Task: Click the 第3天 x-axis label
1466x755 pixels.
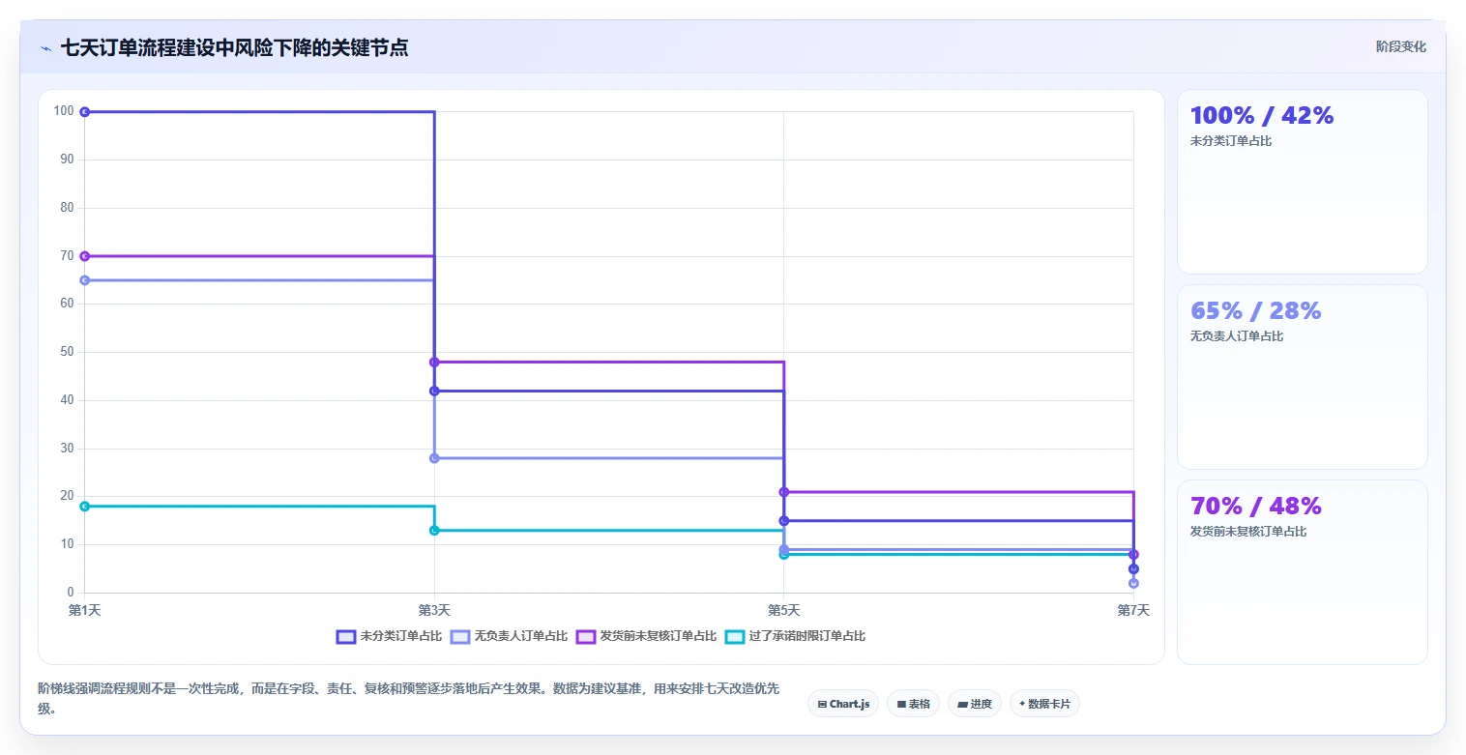Action: tap(434, 610)
